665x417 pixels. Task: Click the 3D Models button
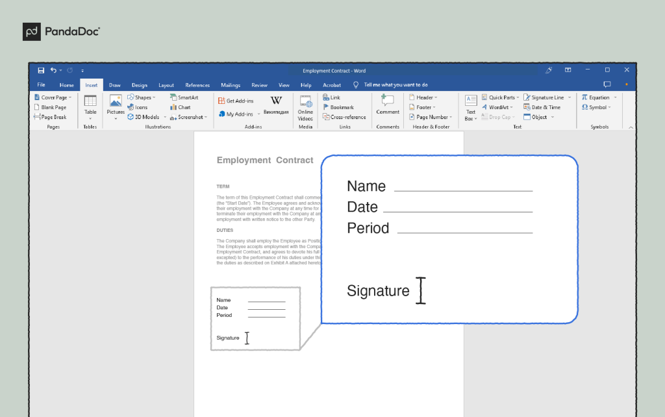point(144,117)
